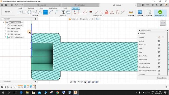Click the Save disk icon in title toolbar
The height and width of the screenshot is (95, 169).
point(12,5)
